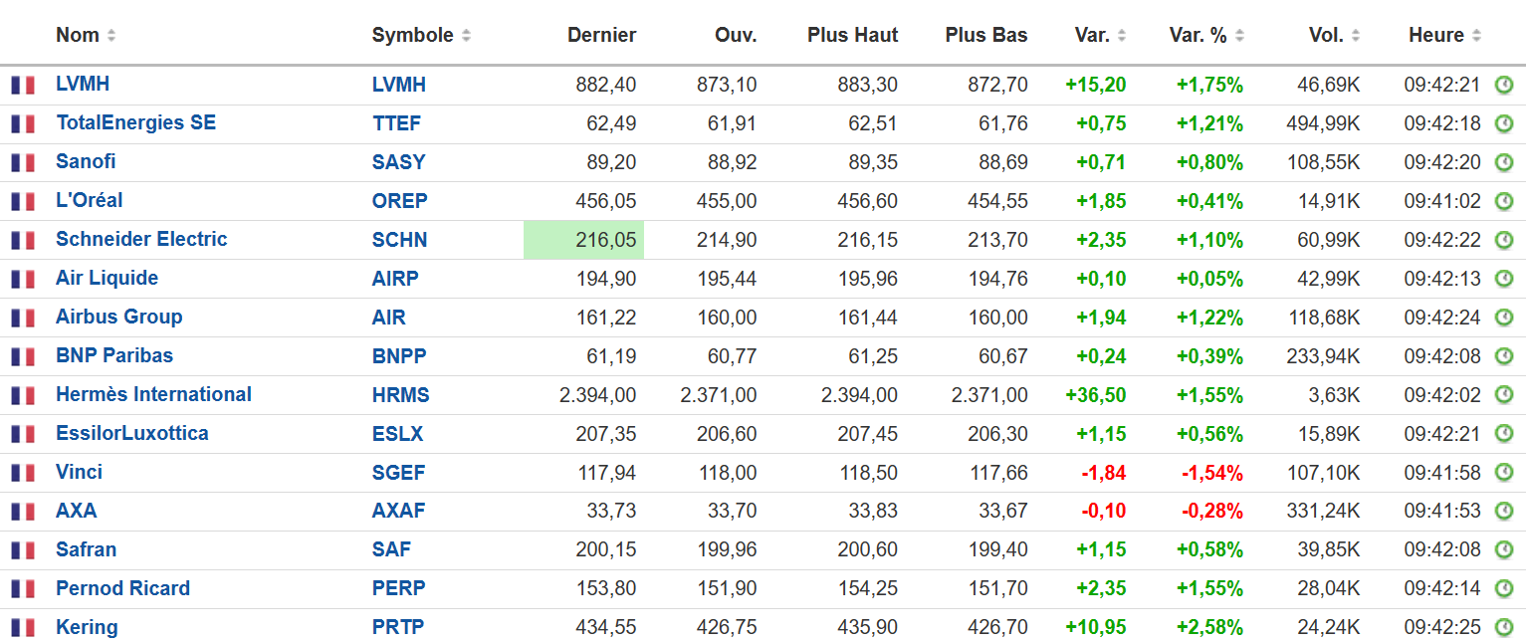Viewport: 1526px width, 642px height.
Task: Open the Pernod Ricard stock page
Action: 122,588
